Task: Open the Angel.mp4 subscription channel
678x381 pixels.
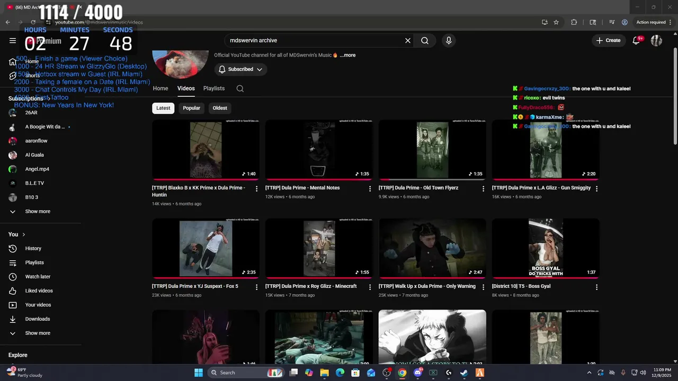Action: [37, 169]
